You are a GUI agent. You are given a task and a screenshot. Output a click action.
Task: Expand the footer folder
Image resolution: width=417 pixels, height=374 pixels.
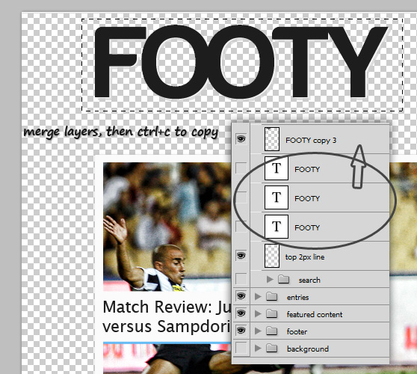point(258,331)
